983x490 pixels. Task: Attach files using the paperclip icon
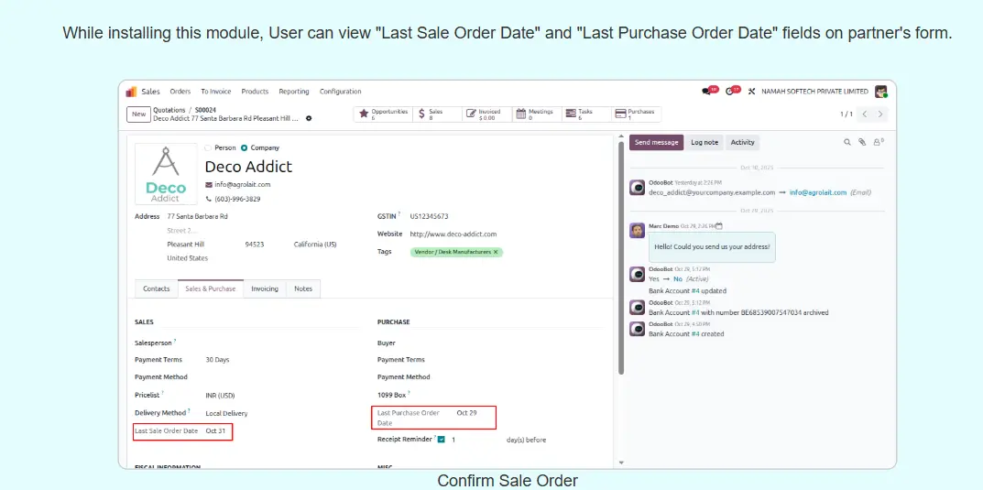tap(862, 142)
